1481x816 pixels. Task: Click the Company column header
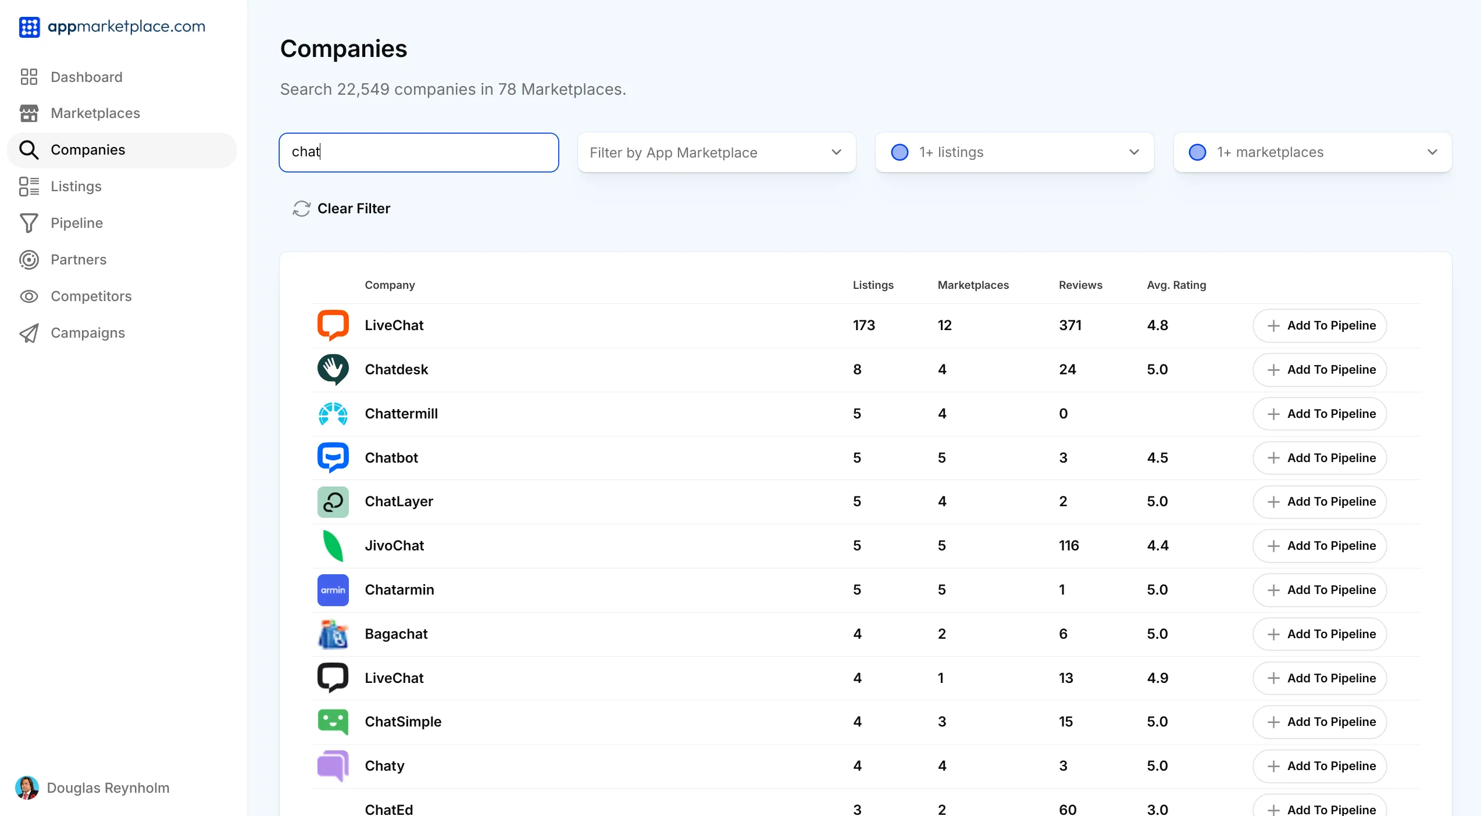click(390, 285)
